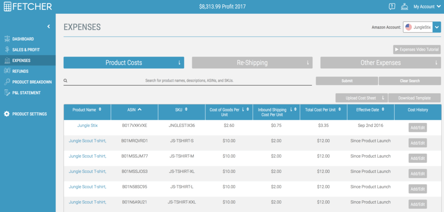Screen dimensions: 444x212
Task: Click the Dashboard presentation icon
Action: (x=7, y=39)
